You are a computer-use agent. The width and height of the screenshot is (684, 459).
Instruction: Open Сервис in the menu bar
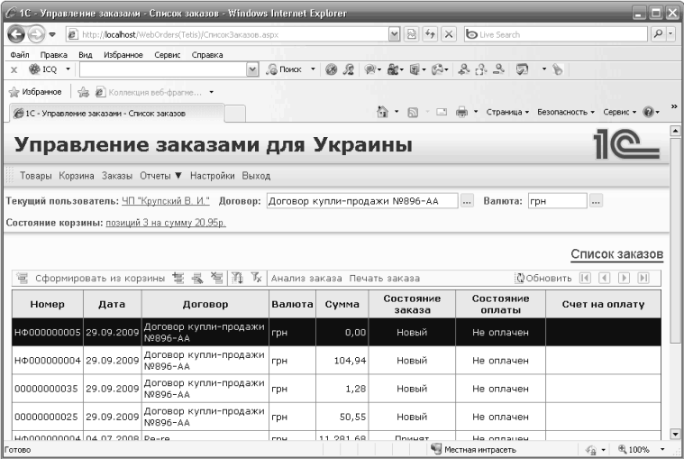pyautogui.click(x=168, y=55)
